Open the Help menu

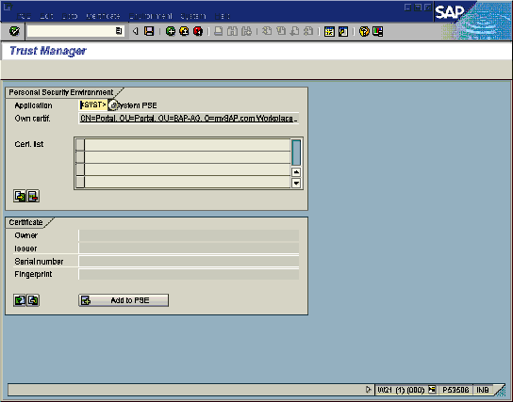coord(223,16)
